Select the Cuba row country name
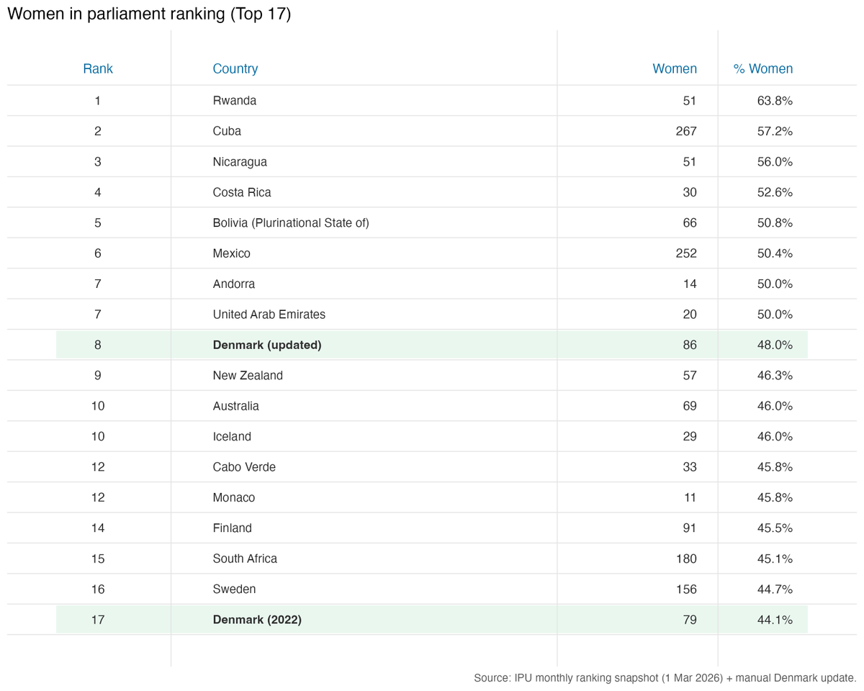The height and width of the screenshot is (691, 864). (x=227, y=131)
